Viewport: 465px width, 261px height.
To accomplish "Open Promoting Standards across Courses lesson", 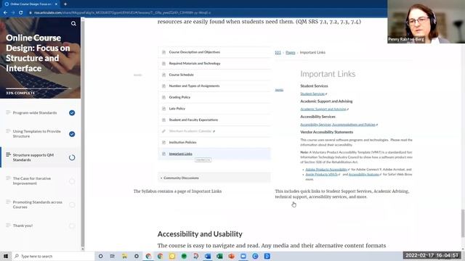I will tap(37, 204).
